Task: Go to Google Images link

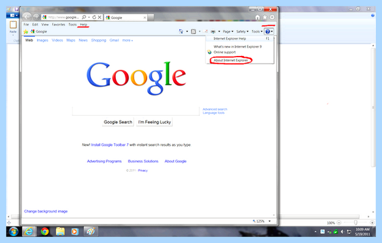Action: [x=43, y=40]
